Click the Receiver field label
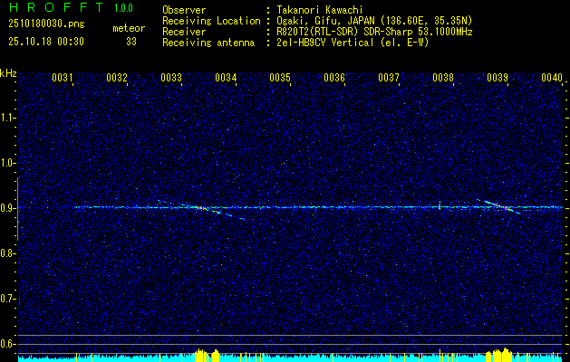The image size is (570, 362). (x=184, y=32)
